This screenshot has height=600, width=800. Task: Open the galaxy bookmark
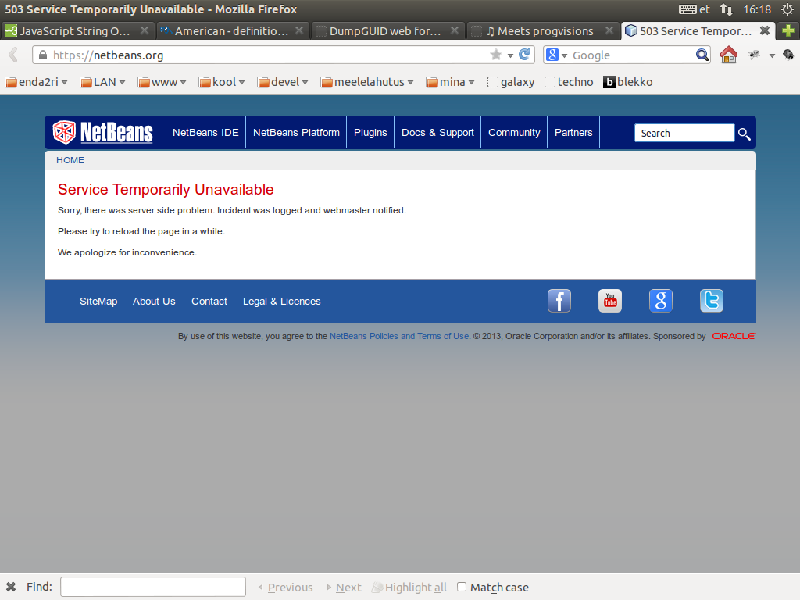[511, 81]
